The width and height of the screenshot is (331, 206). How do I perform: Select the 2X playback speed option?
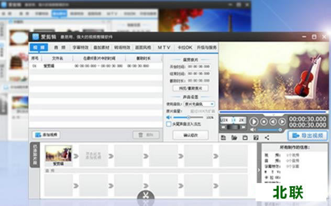[241, 120]
